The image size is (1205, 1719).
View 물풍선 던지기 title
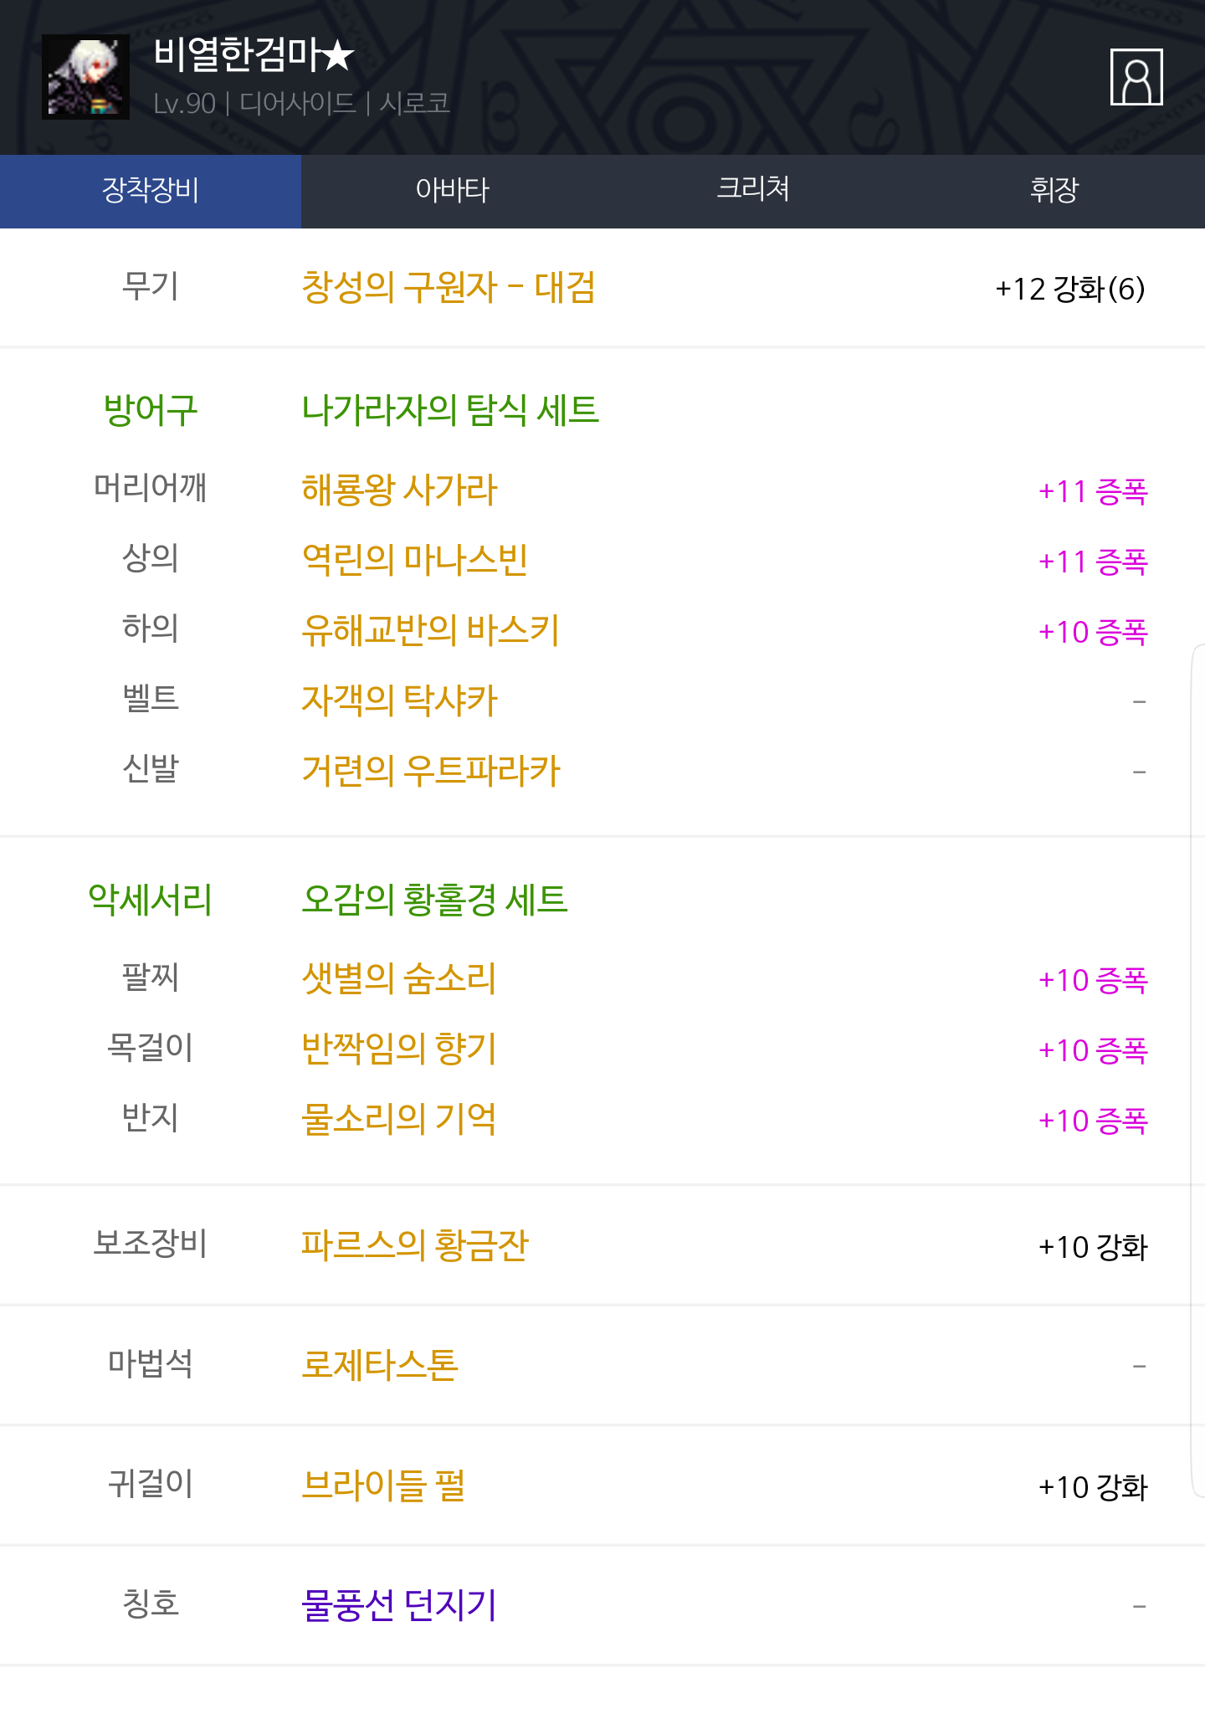(398, 1605)
